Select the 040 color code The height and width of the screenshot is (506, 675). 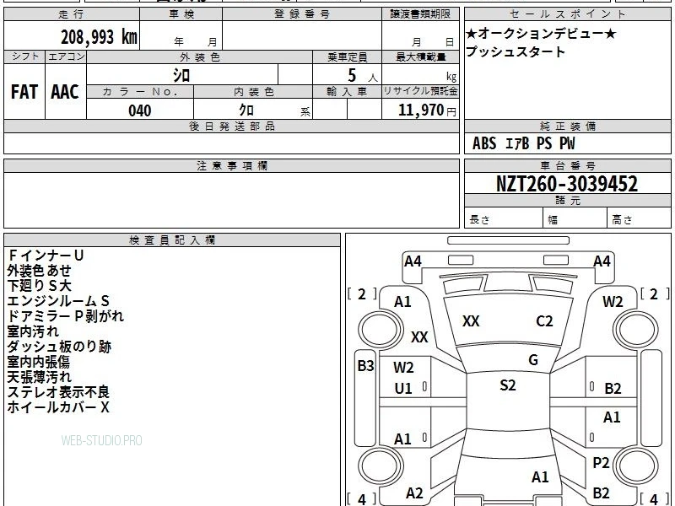pyautogui.click(x=140, y=110)
